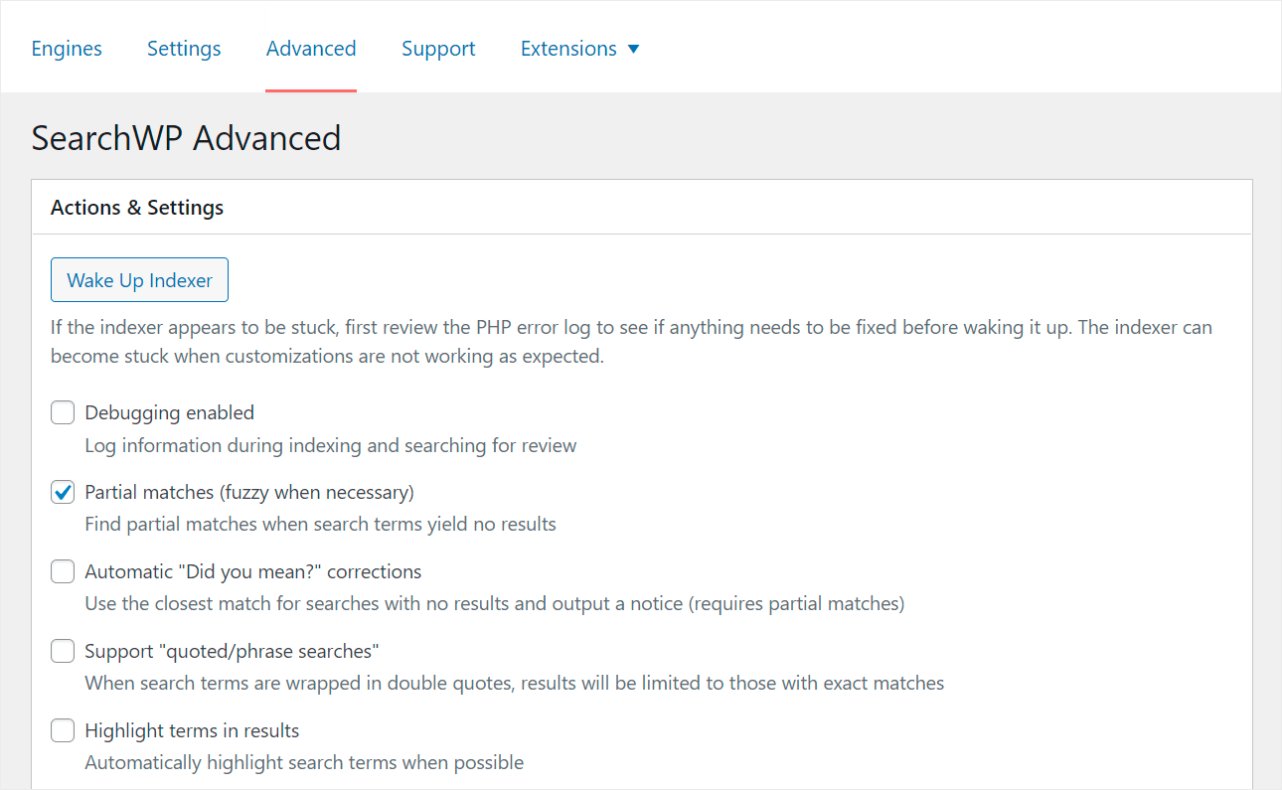Screen dimensions: 1282x790
Task: Open Extensions to view available add-ons
Action: click(x=568, y=48)
